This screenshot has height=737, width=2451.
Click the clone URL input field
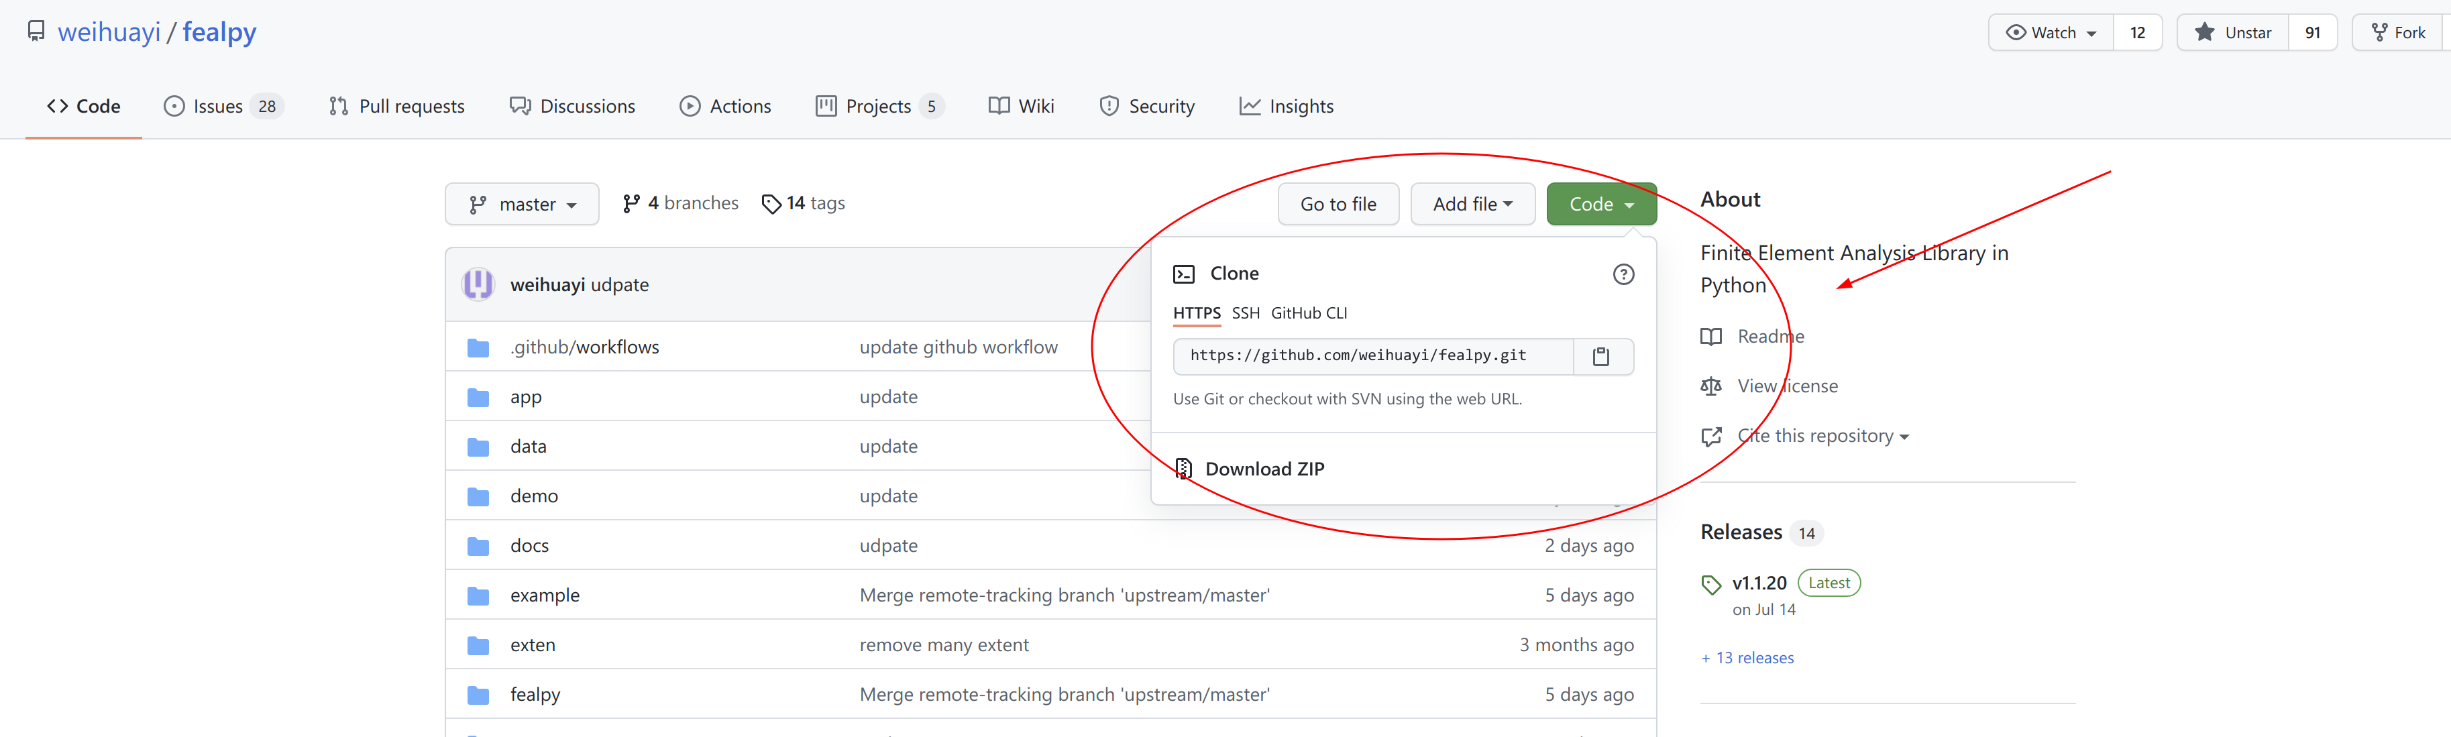click(x=1373, y=355)
